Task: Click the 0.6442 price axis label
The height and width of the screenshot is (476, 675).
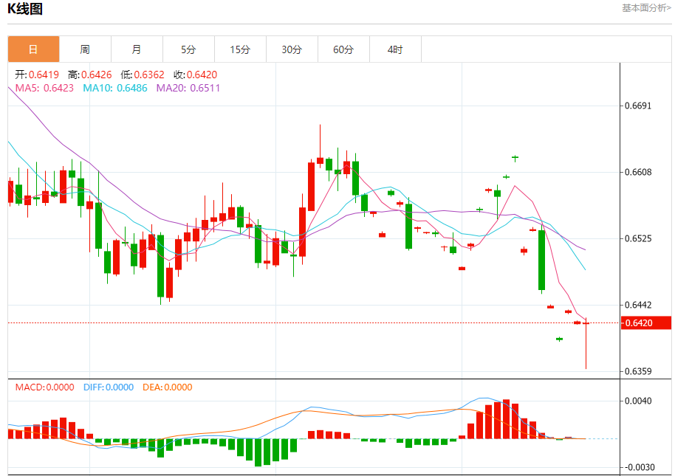Action: [x=638, y=305]
